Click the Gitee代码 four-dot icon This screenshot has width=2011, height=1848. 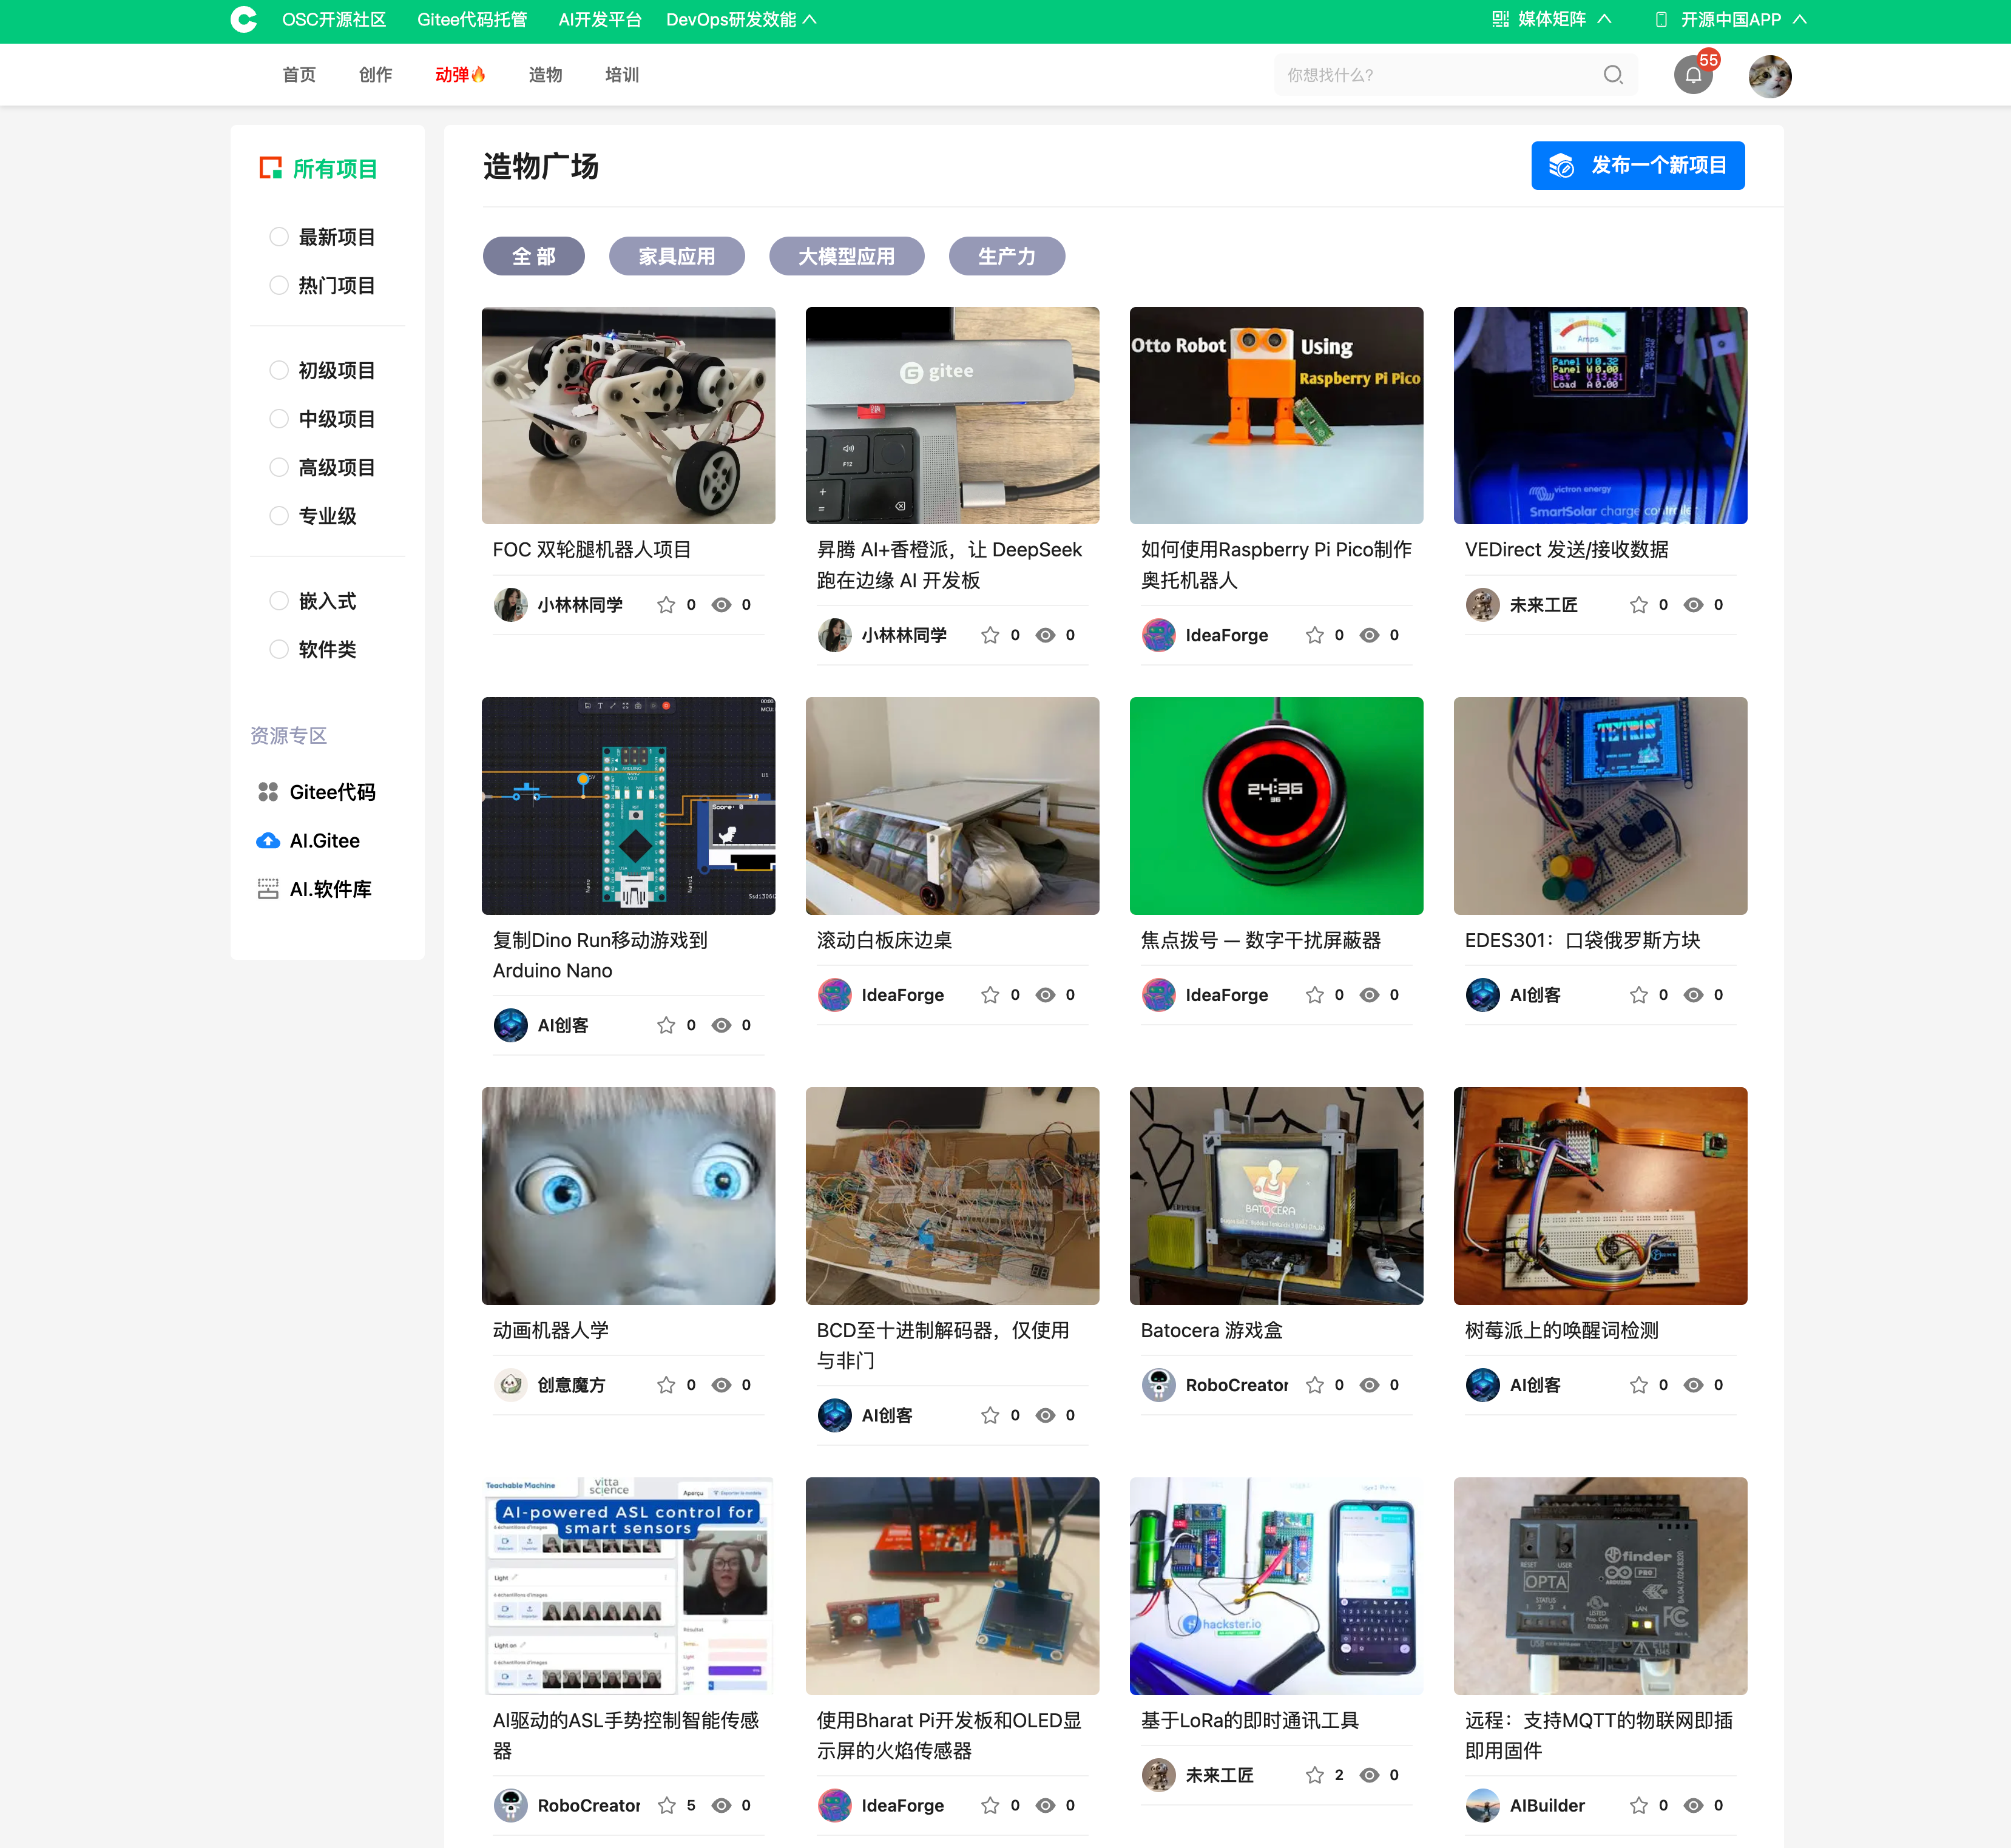tap(268, 792)
